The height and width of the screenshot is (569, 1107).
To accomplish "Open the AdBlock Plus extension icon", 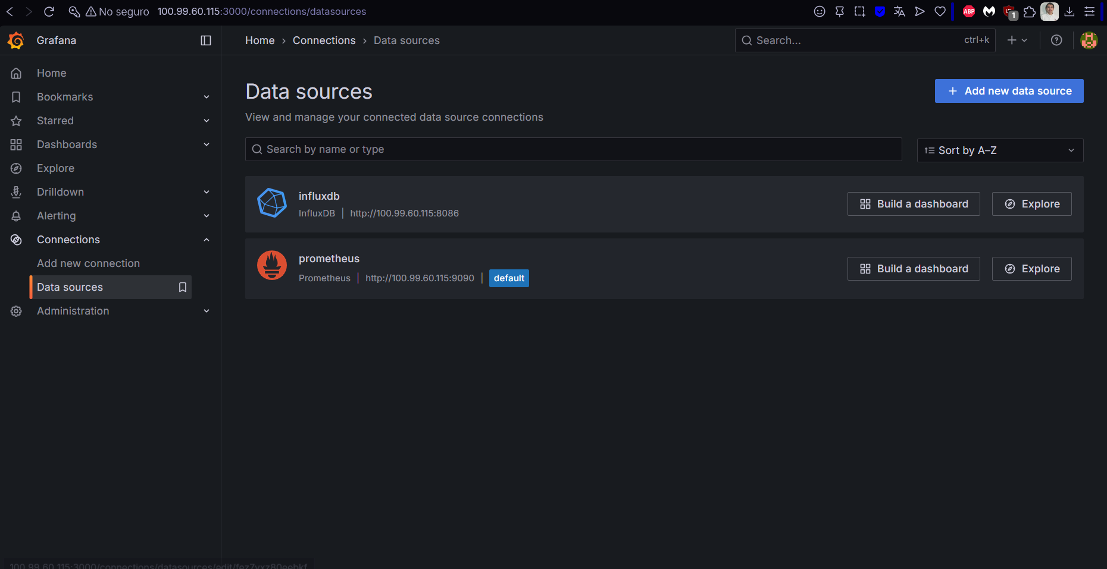I will 969,11.
